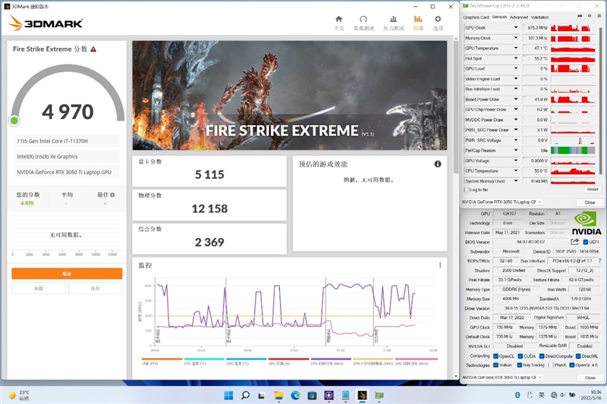The image size is (607, 404).
Task: Click Close in the GPU-Z Sensors window
Action: tap(590, 202)
